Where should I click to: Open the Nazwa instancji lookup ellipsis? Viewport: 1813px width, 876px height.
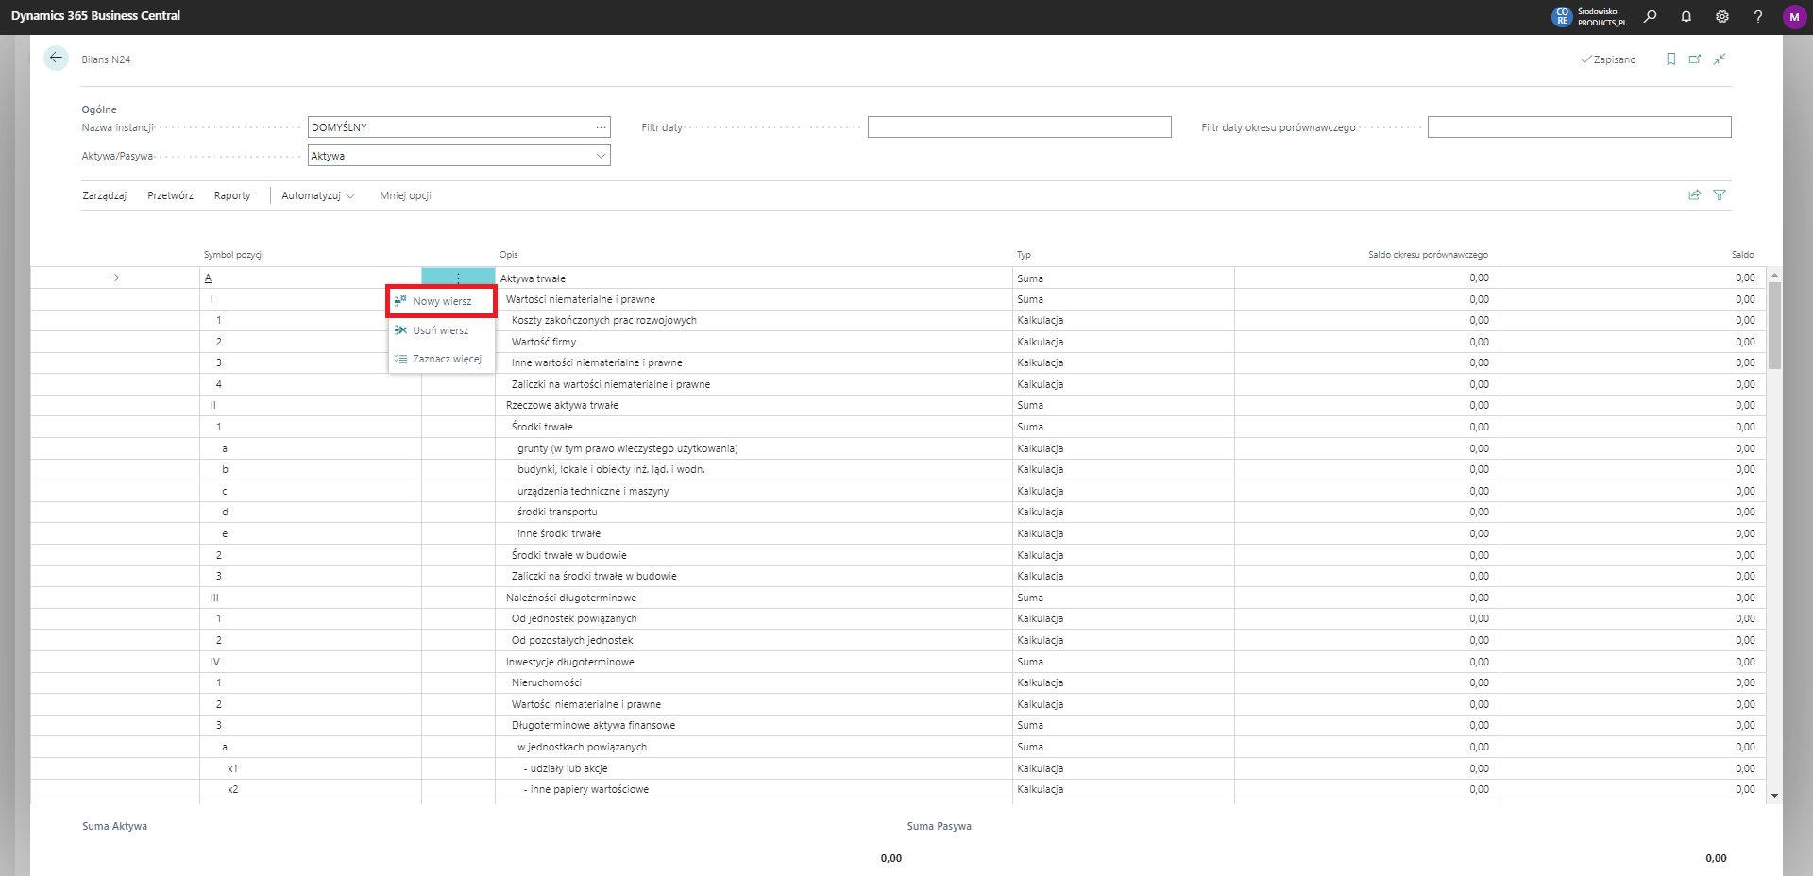tap(601, 127)
